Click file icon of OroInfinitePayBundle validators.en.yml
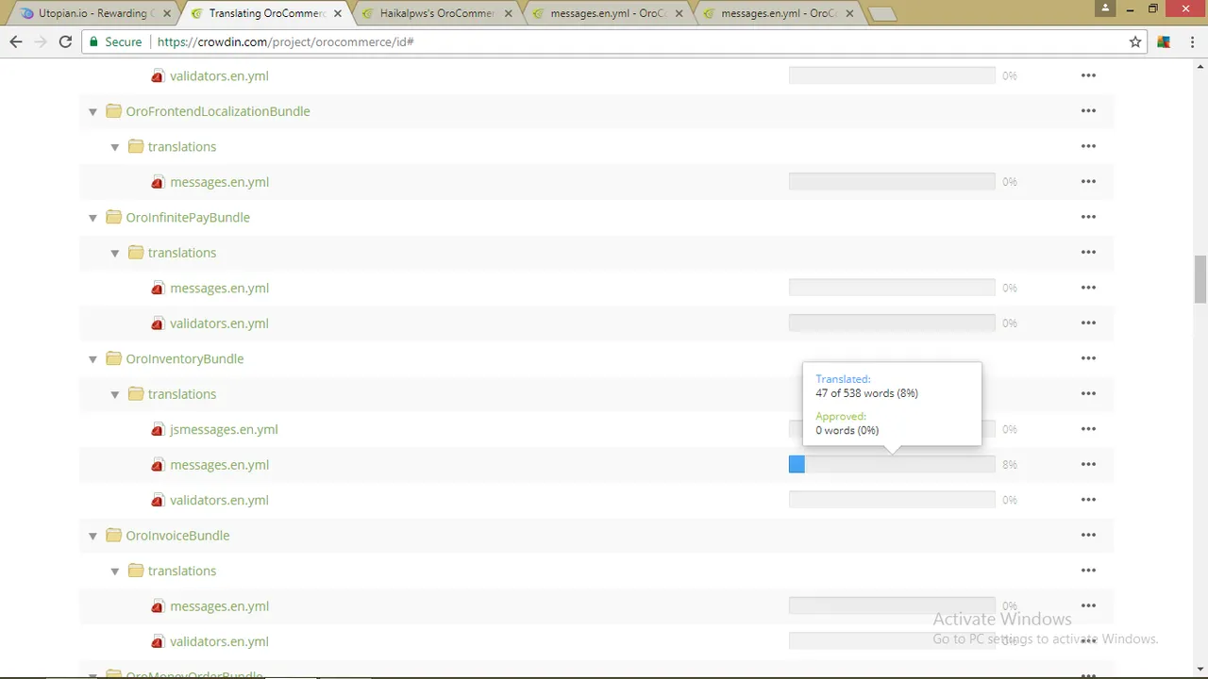The width and height of the screenshot is (1208, 679). pyautogui.click(x=158, y=323)
